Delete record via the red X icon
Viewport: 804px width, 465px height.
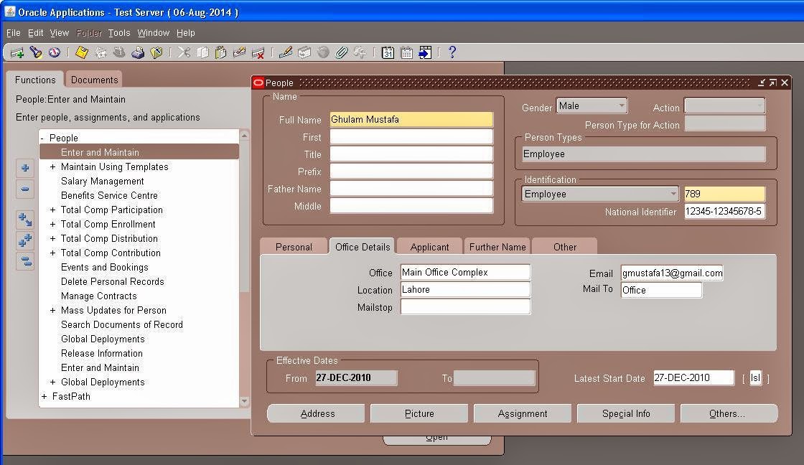(258, 52)
